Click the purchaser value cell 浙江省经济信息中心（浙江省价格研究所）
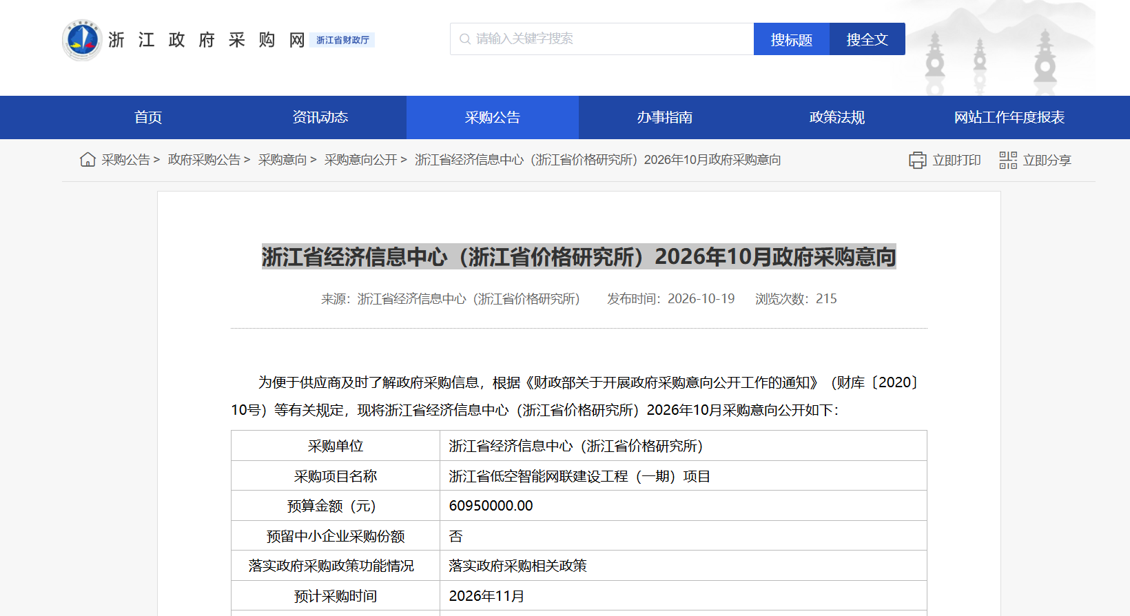The width and height of the screenshot is (1130, 616). tap(684, 446)
